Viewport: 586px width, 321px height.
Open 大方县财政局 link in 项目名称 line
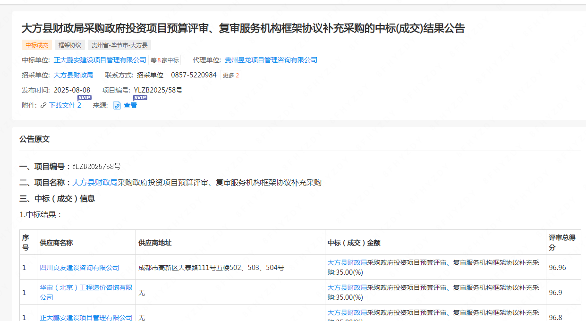tap(94, 183)
